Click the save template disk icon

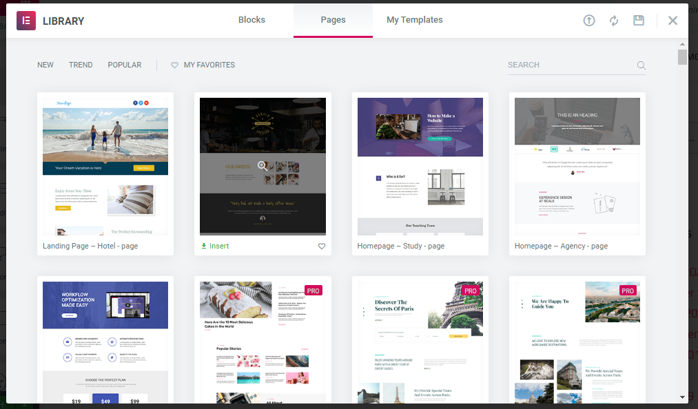(639, 21)
